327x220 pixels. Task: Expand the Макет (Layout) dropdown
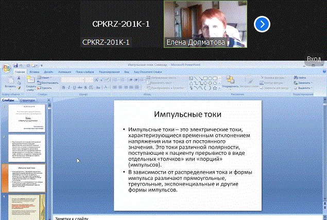tap(44, 78)
